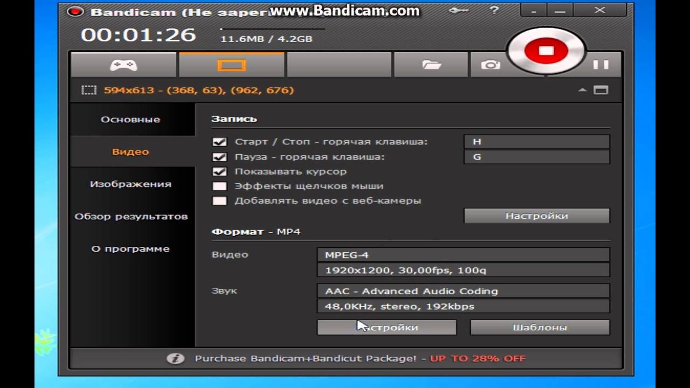
Task: Click the AAC - Advanced Audio Coding field
Action: (x=464, y=291)
